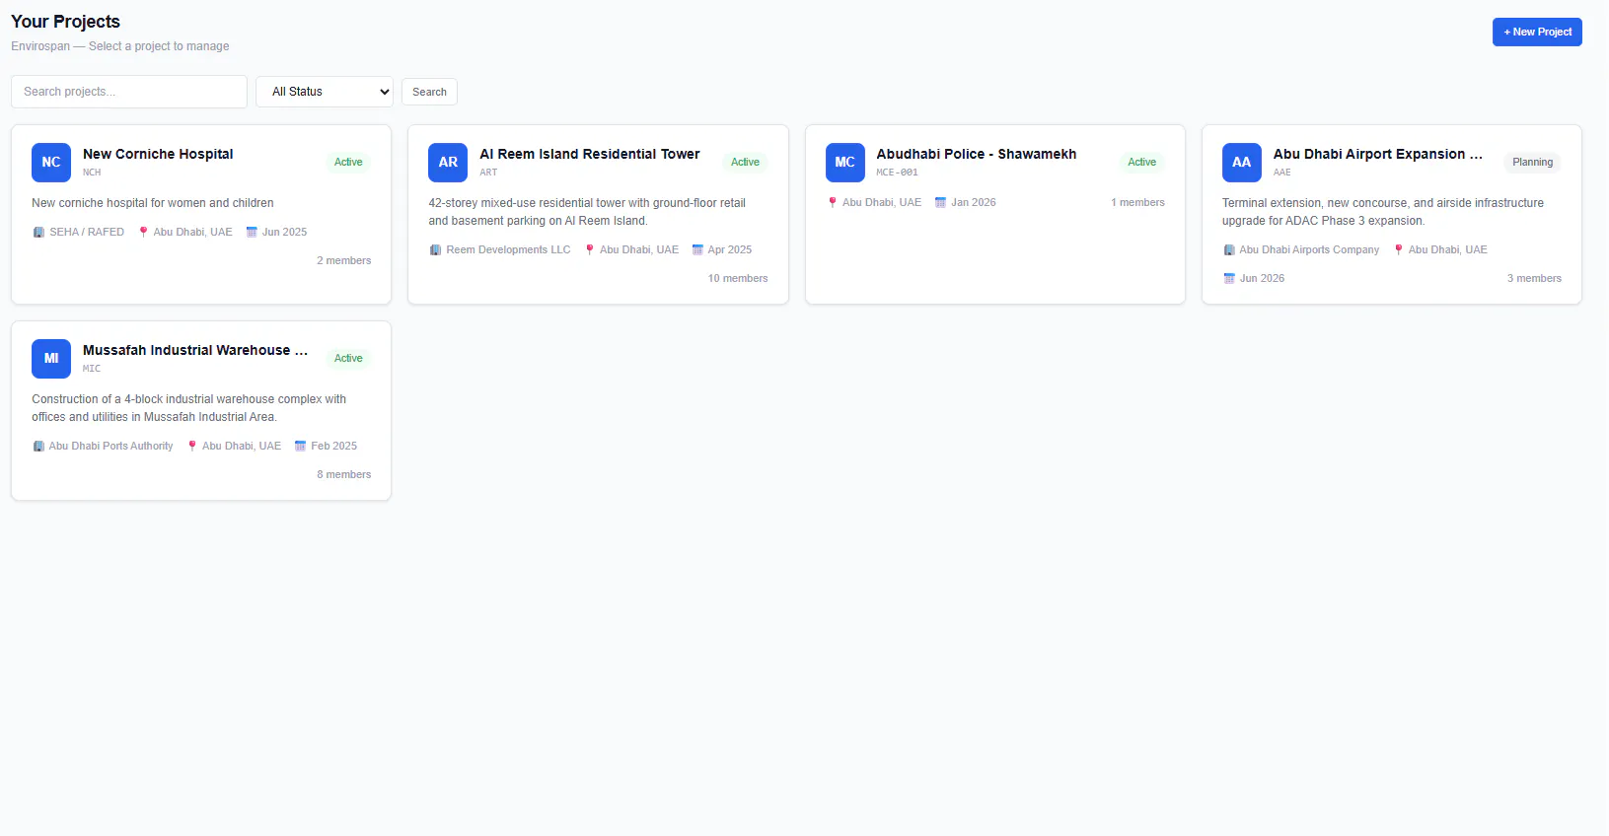
Task: Open Abudhabi Police - Shawamekh project title
Action: click(977, 154)
